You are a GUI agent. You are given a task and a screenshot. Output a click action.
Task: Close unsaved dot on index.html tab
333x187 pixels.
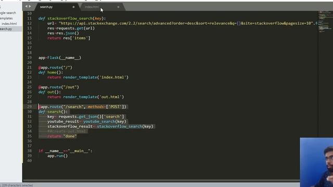click(x=118, y=7)
